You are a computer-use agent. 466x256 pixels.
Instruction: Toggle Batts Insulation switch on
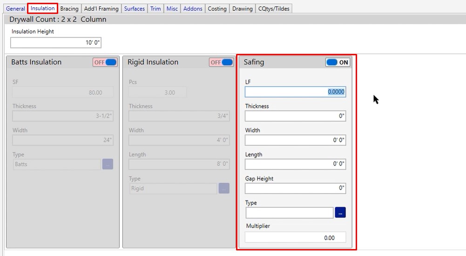pyautogui.click(x=105, y=62)
